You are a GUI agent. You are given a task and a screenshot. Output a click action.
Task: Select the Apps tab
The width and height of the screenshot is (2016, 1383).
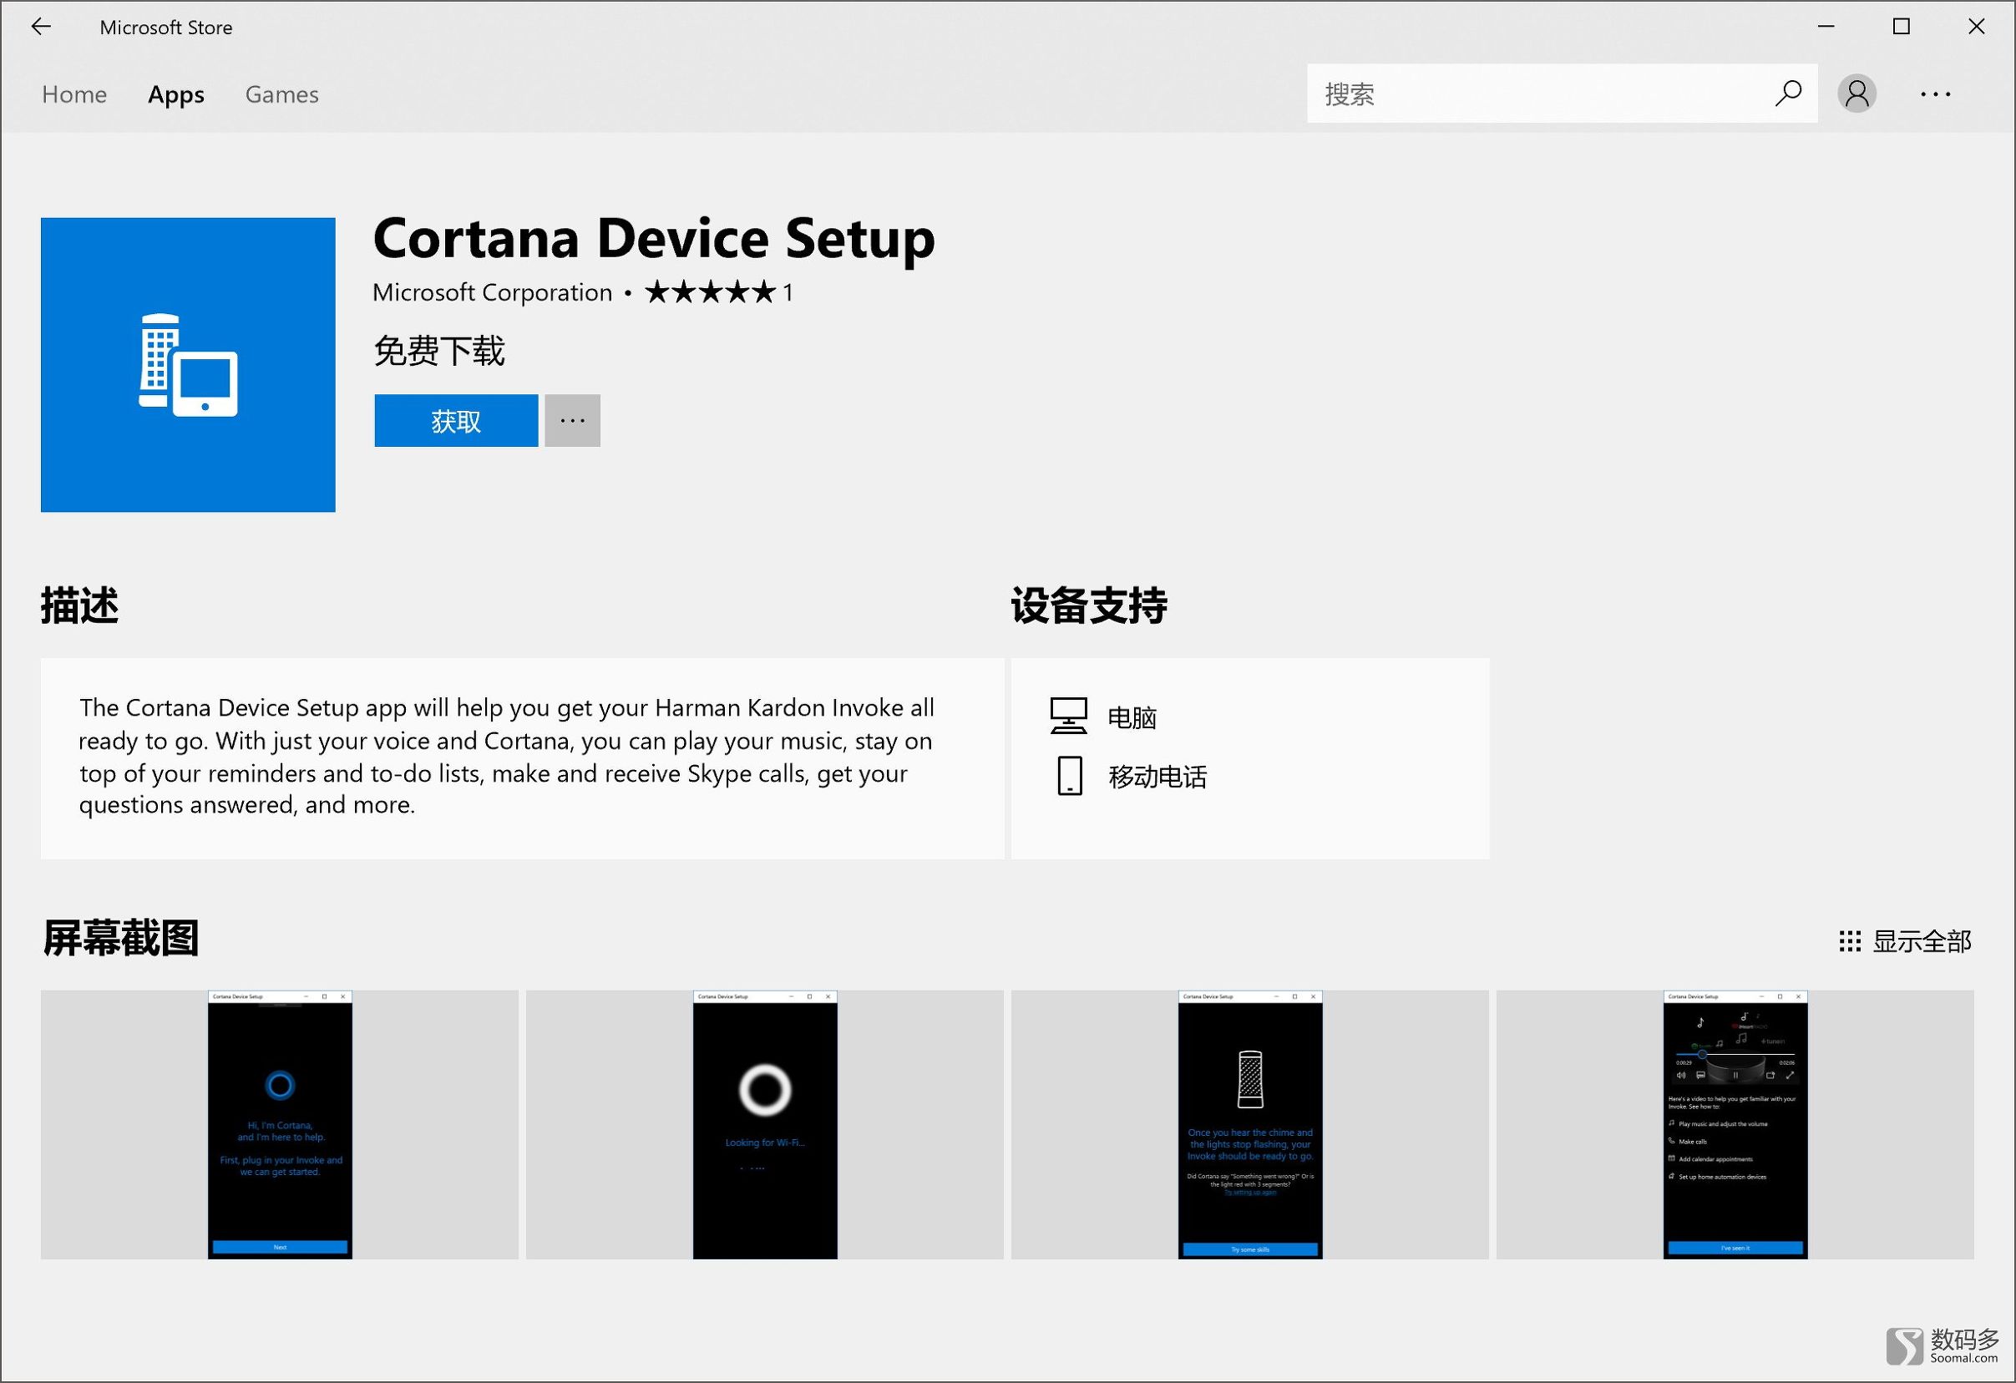(x=176, y=94)
